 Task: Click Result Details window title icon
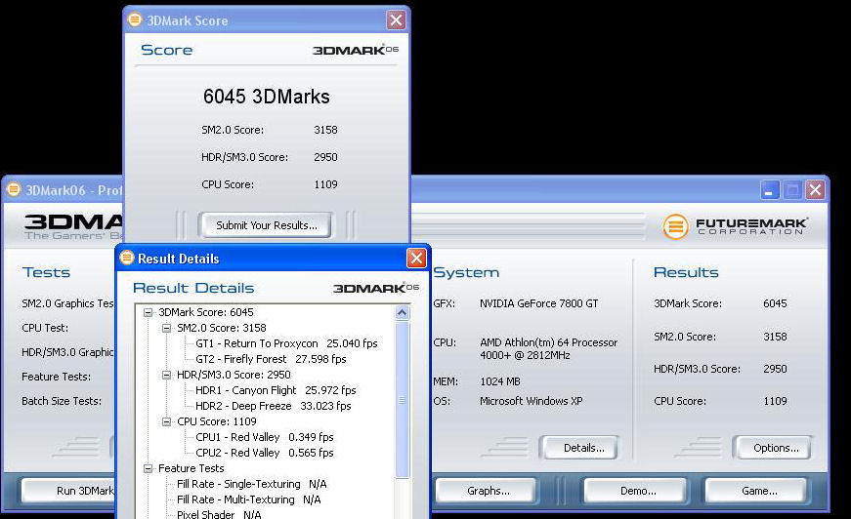click(x=126, y=258)
